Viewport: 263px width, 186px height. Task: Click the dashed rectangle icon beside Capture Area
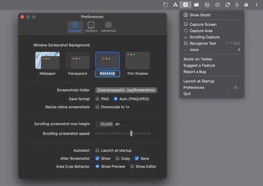pos(186,31)
